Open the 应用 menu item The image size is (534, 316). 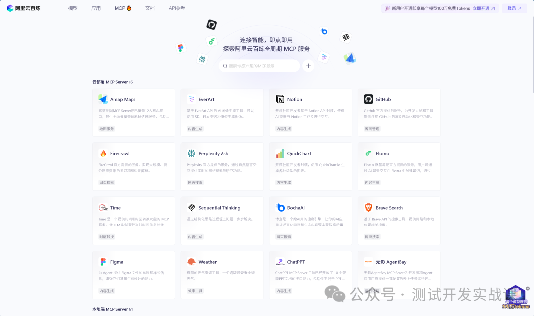tap(96, 8)
